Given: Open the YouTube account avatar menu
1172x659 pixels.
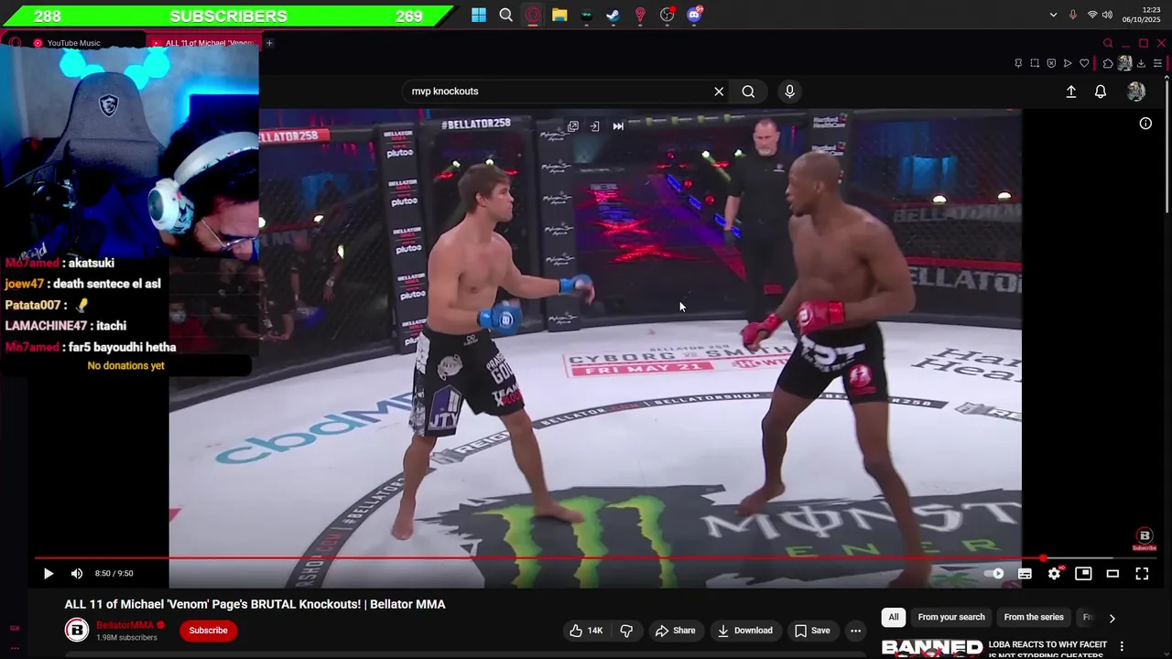Looking at the screenshot, I should tap(1136, 92).
